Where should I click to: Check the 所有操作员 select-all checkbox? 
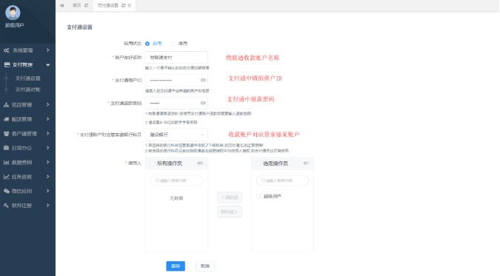click(152, 164)
